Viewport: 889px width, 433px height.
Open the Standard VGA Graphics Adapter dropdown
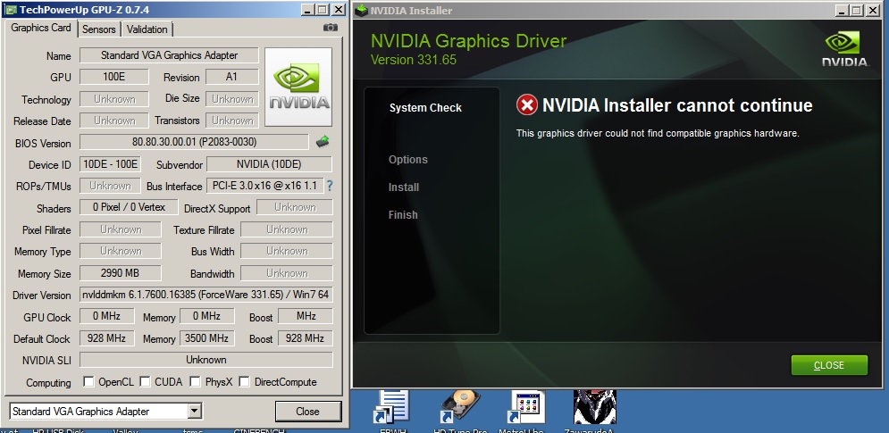coord(195,411)
